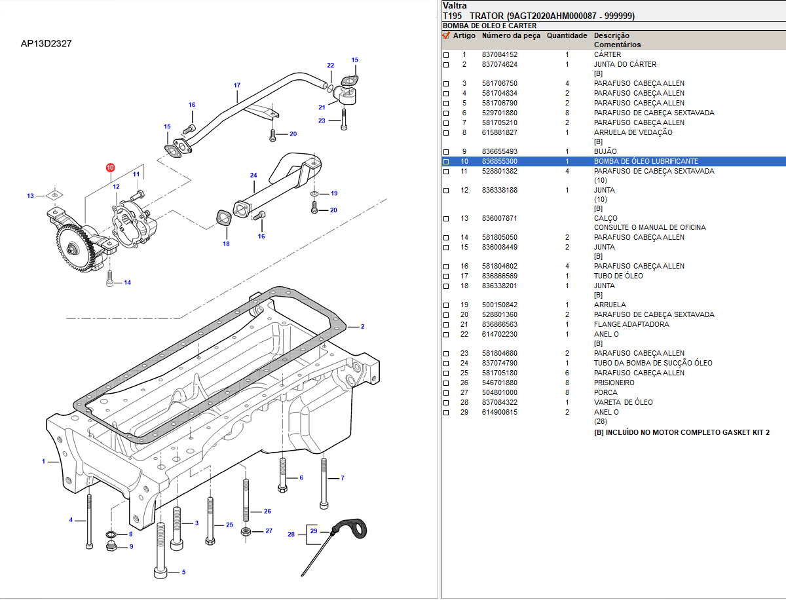Select callout number 2 beside the gasket
Screen dimensions: 786x600
[x=362, y=326]
